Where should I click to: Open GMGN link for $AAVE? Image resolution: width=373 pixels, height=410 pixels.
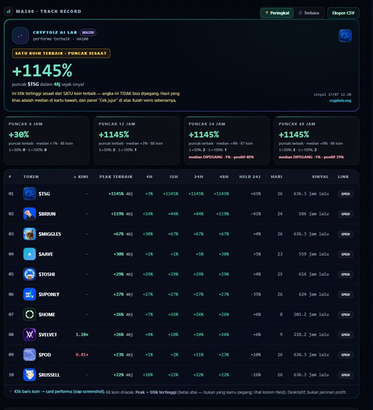coord(345,254)
